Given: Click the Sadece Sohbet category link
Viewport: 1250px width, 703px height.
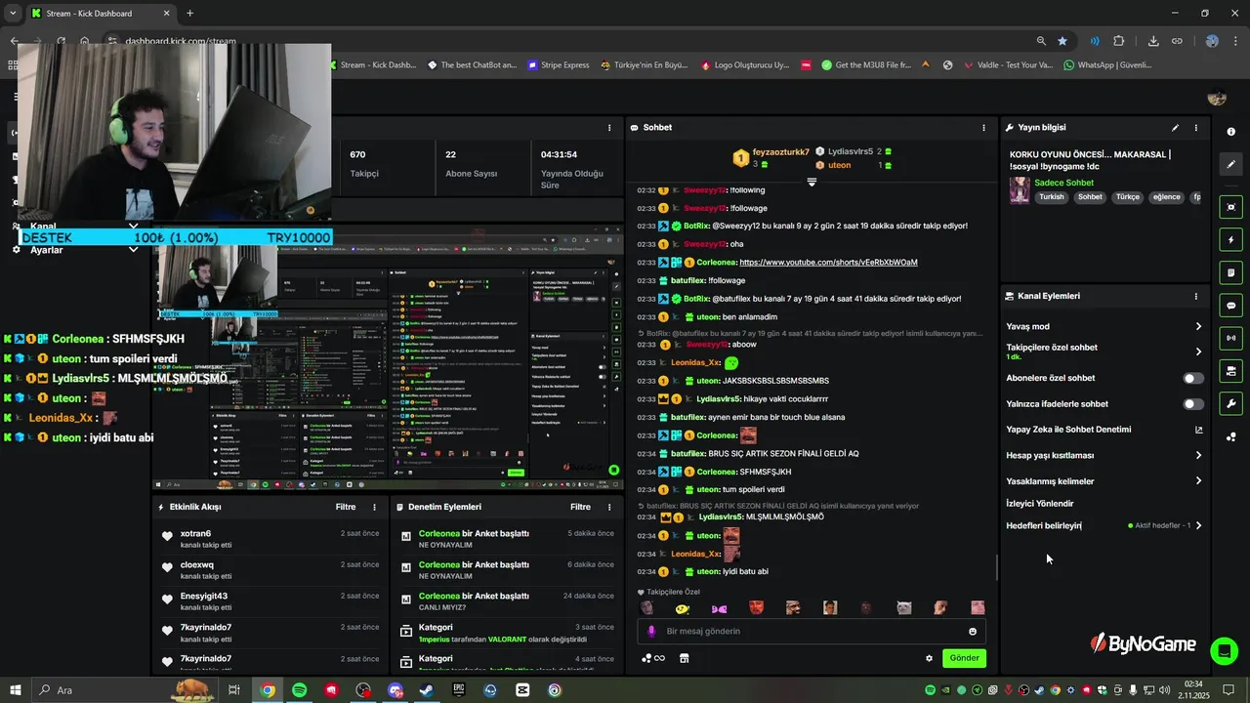Looking at the screenshot, I should 1063,183.
